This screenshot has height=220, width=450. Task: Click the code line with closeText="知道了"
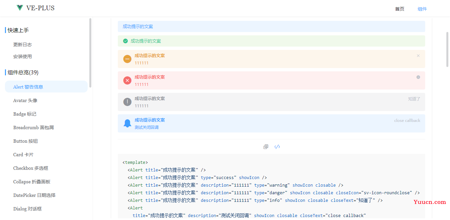pos(255,201)
